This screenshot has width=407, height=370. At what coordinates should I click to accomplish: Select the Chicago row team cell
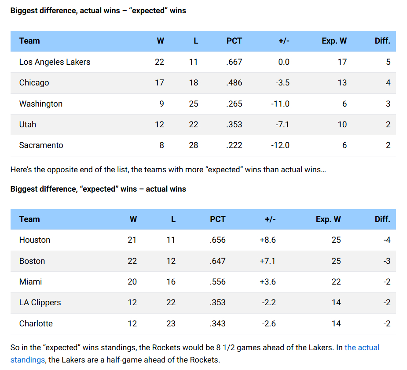click(x=34, y=83)
